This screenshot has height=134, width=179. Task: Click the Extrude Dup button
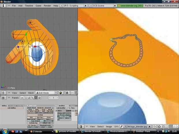33,123
